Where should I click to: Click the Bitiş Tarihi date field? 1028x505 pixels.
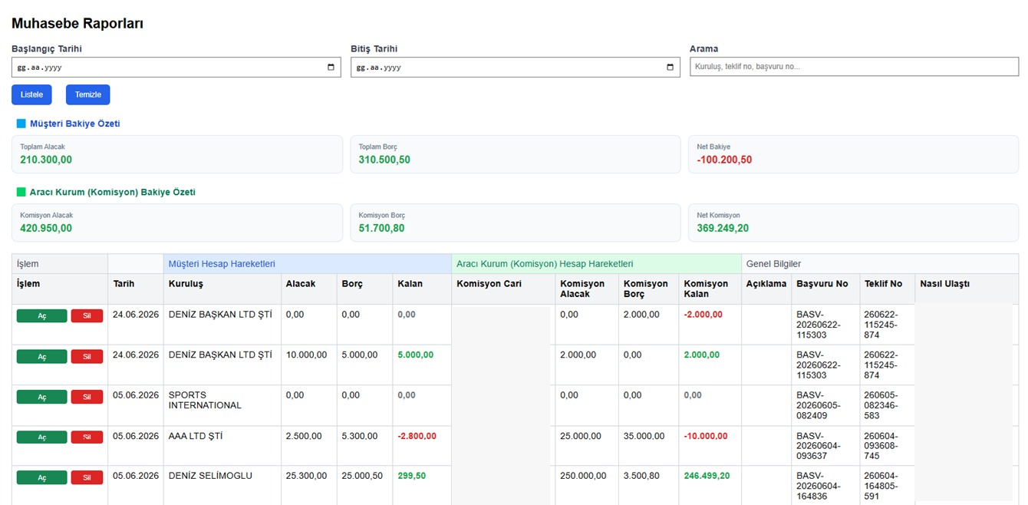(515, 68)
